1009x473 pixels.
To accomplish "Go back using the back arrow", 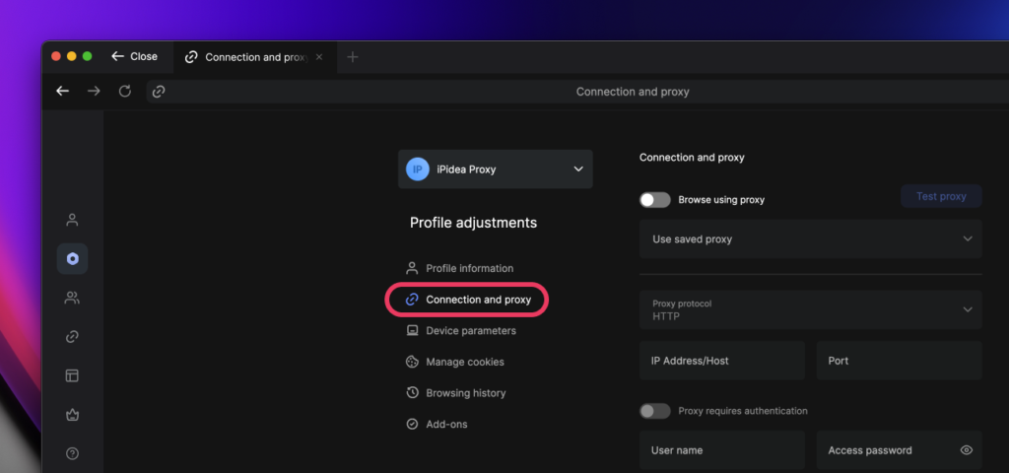I will tap(63, 92).
